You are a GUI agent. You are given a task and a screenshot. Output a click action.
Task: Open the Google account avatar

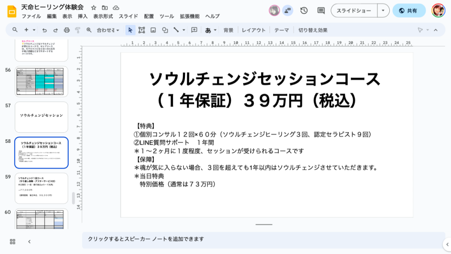[438, 11]
